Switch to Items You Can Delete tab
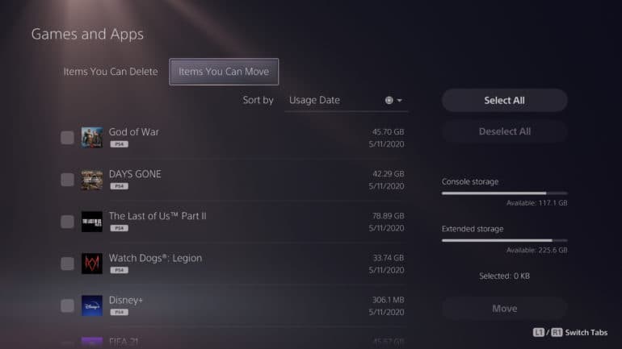This screenshot has width=622, height=349. tap(111, 72)
